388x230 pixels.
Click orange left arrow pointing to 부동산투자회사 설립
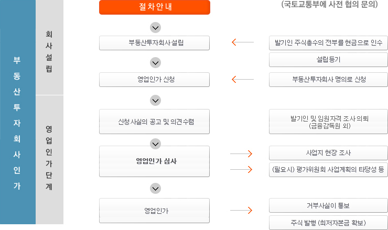tap(242, 42)
